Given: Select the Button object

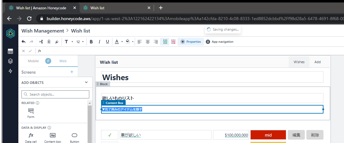Looking at the screenshot, I should (x=75, y=138).
